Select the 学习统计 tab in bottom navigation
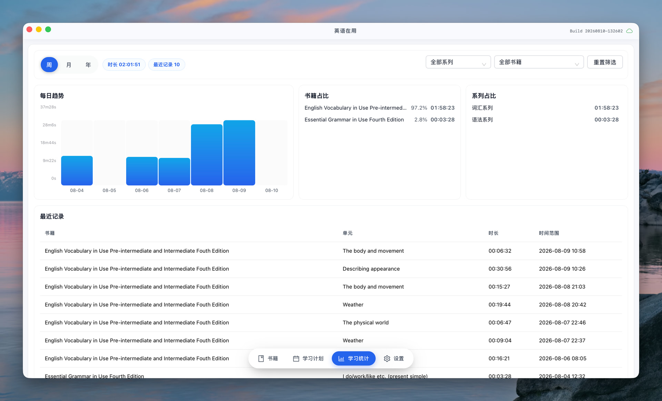Screen dimensions: 662x401 click(353, 359)
